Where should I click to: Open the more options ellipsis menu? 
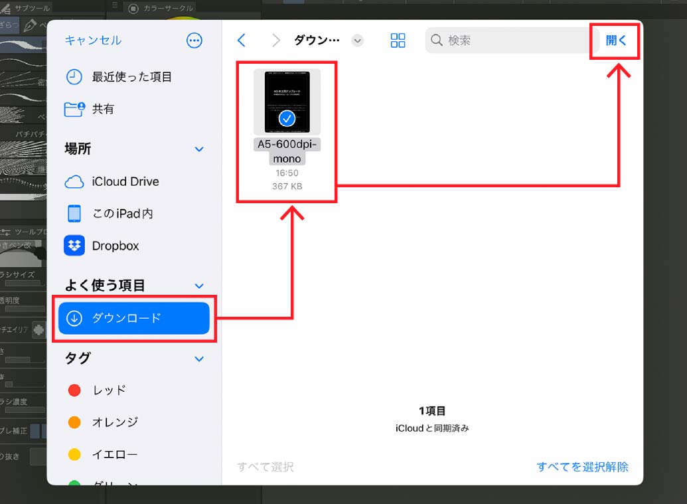[194, 41]
